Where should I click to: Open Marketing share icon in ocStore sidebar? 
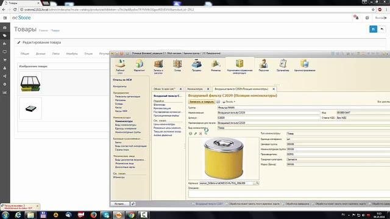click(5, 76)
